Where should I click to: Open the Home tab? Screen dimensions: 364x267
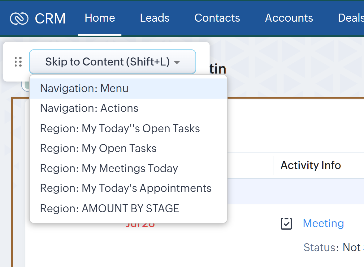coord(100,18)
